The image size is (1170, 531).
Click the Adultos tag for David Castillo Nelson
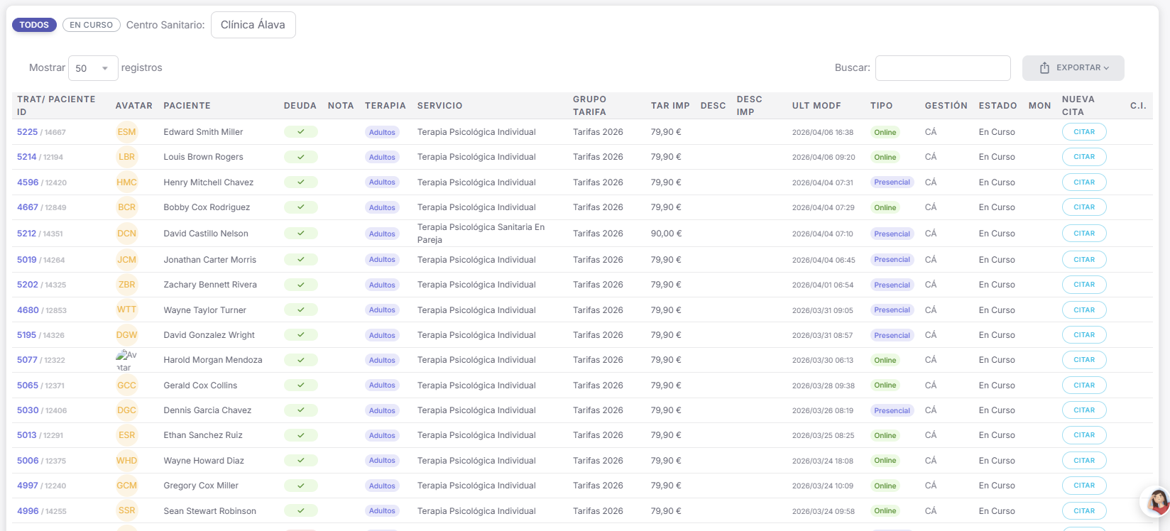click(382, 234)
